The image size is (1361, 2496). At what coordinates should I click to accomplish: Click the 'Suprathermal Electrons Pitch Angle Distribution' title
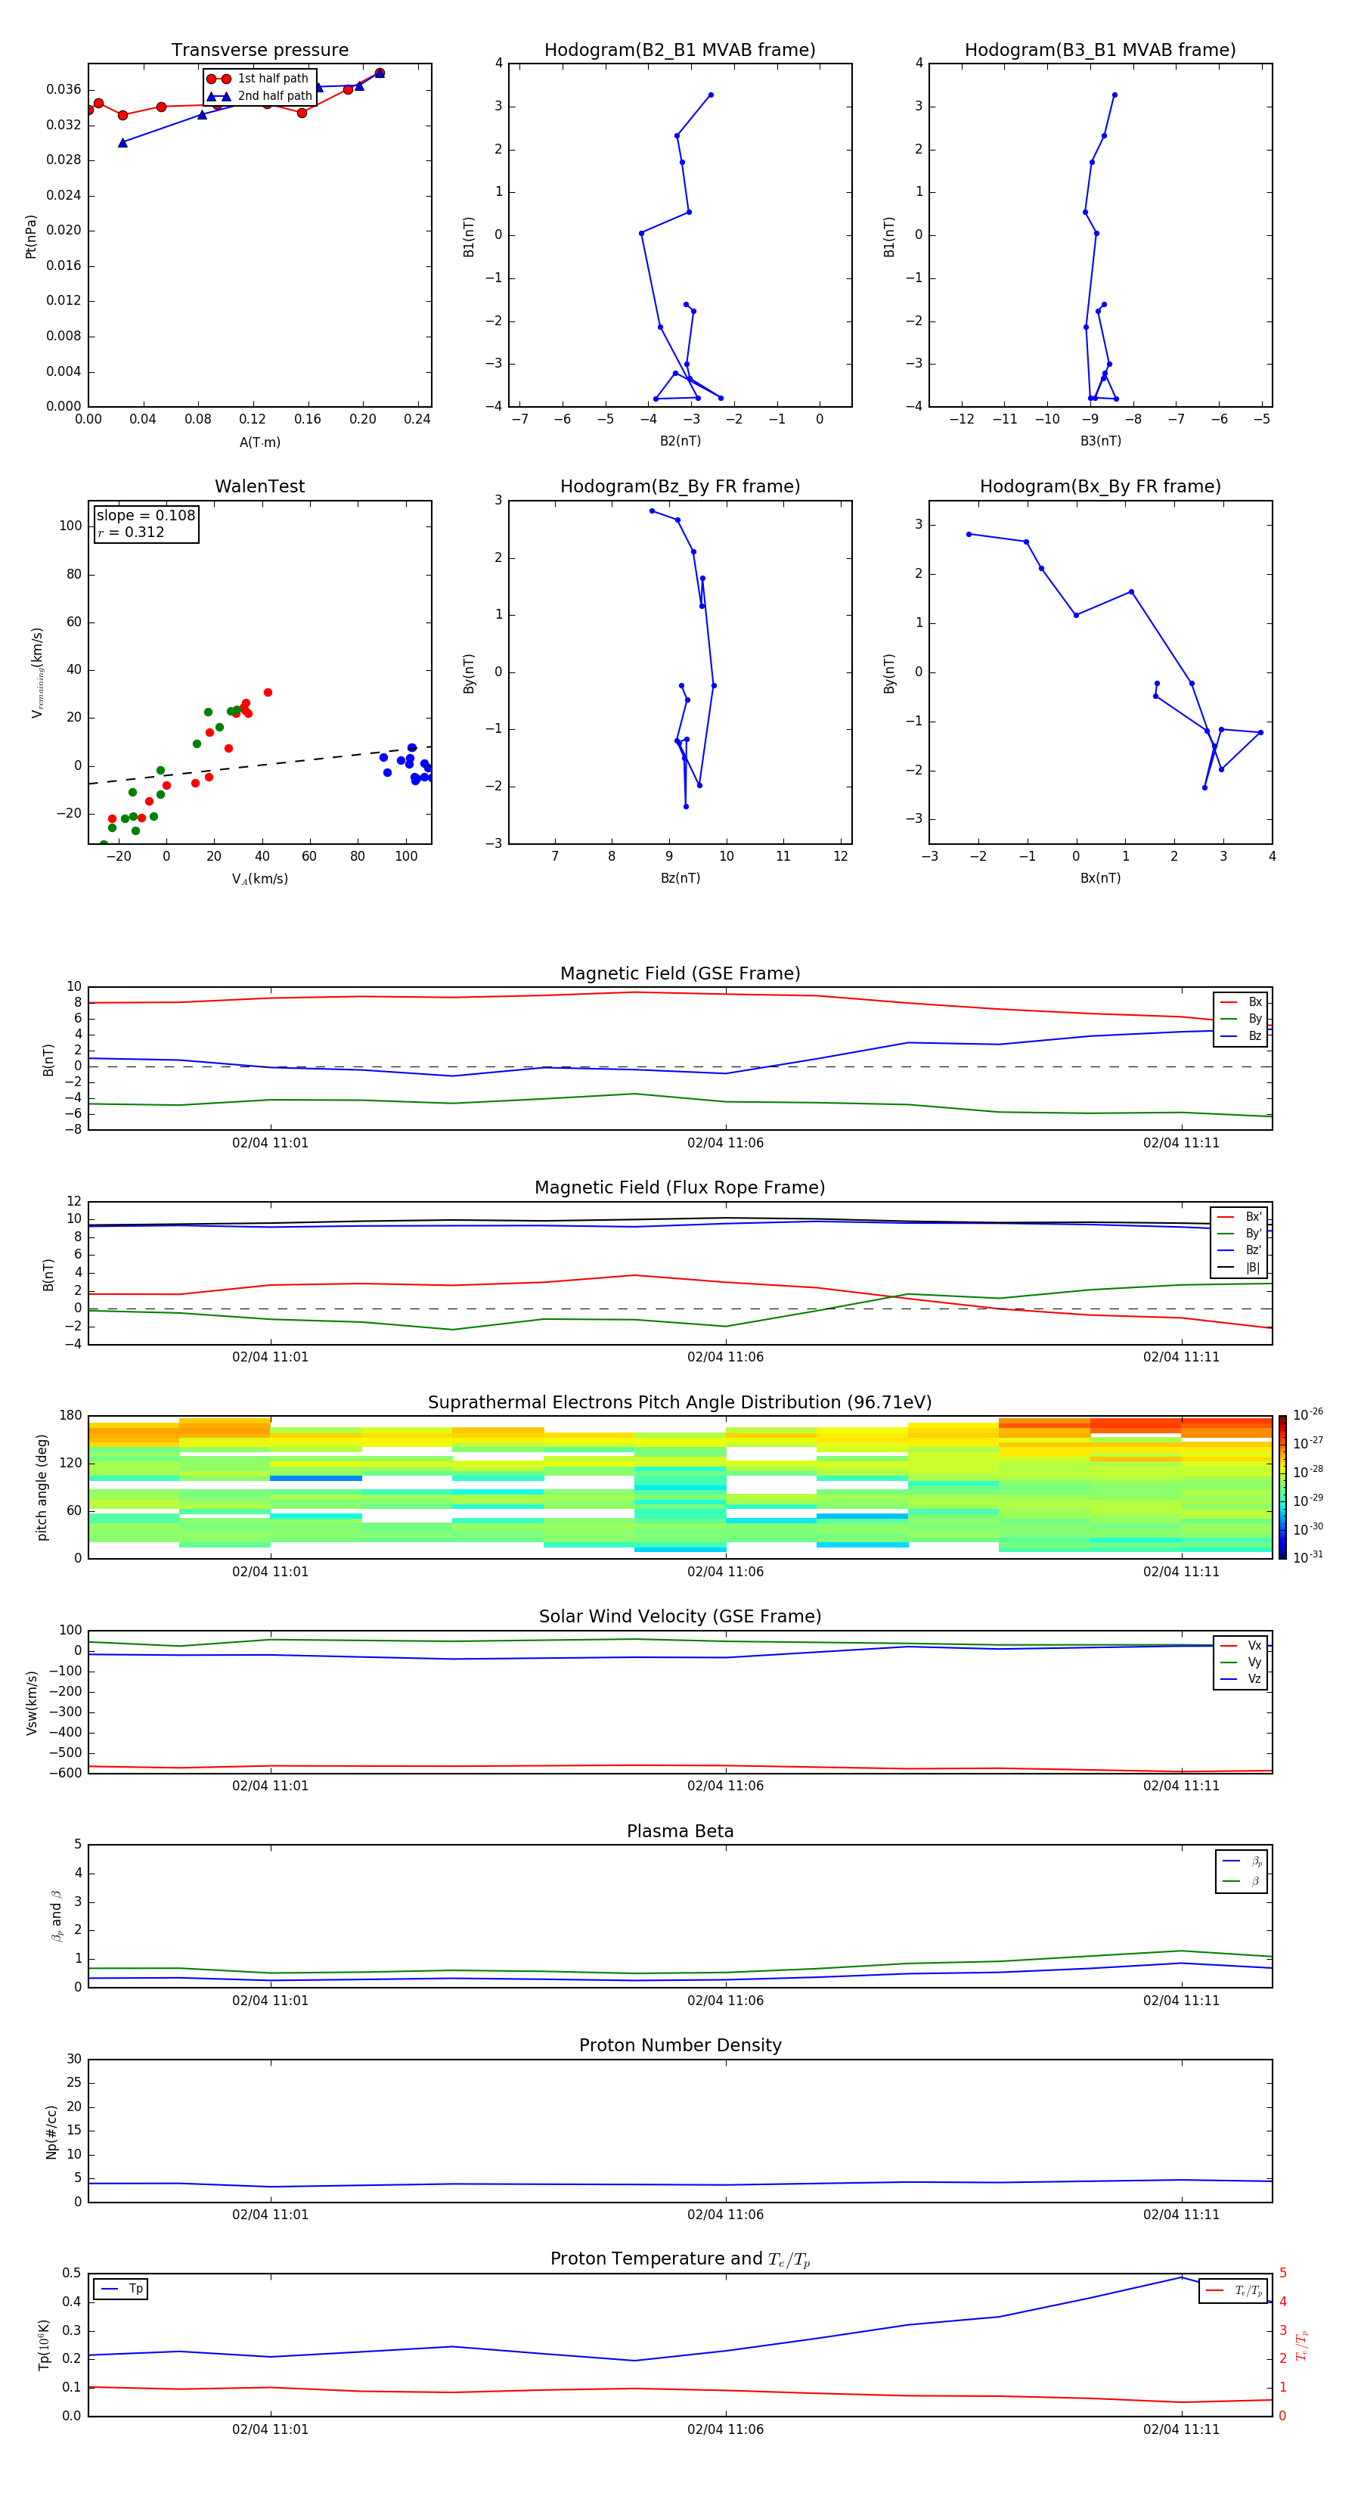(x=680, y=1403)
